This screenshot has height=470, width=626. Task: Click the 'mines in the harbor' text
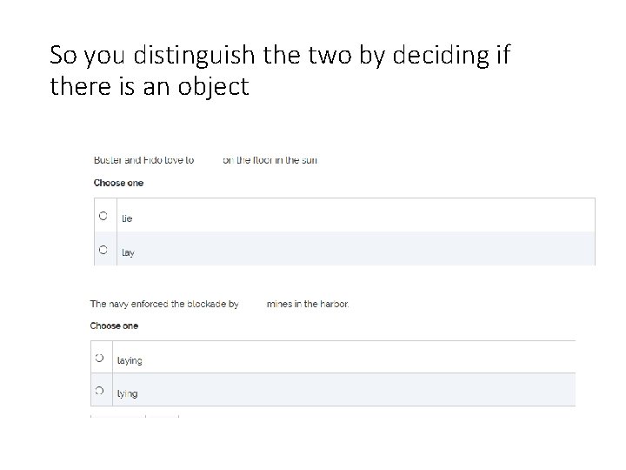(308, 304)
